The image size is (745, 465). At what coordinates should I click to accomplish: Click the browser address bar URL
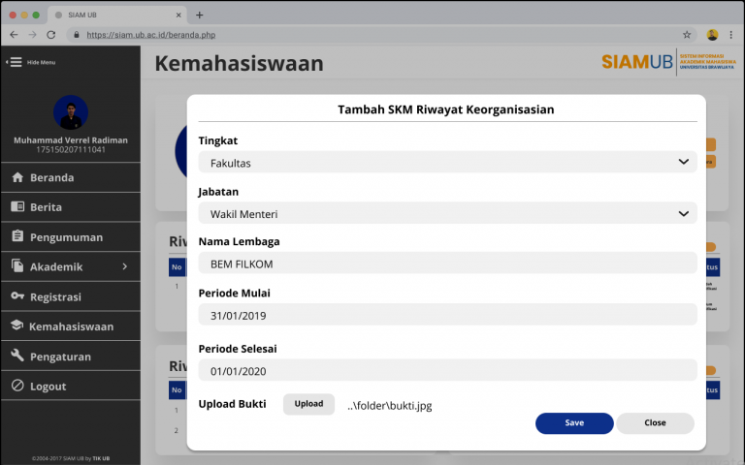click(151, 35)
